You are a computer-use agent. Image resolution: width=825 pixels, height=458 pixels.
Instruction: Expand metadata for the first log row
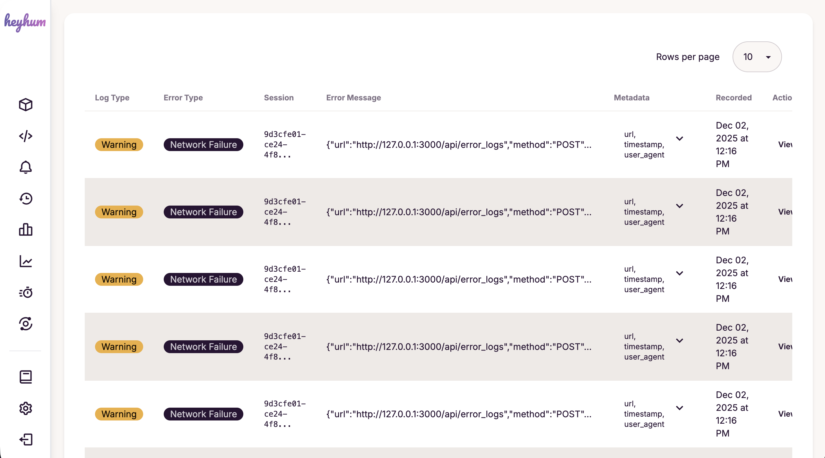pos(680,139)
